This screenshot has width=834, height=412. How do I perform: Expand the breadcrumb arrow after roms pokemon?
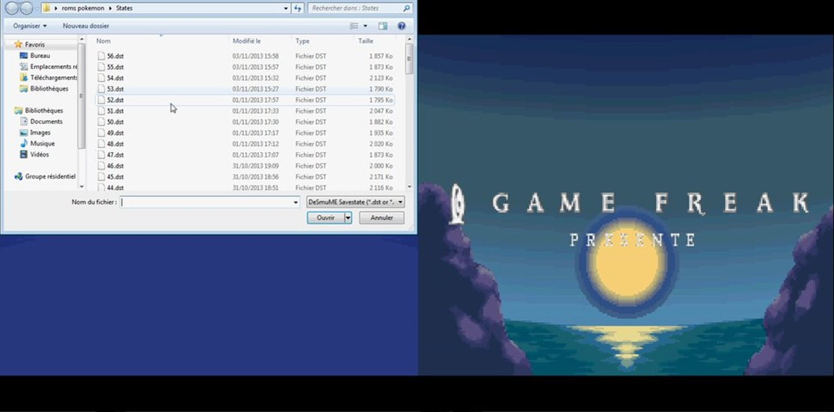[111, 9]
